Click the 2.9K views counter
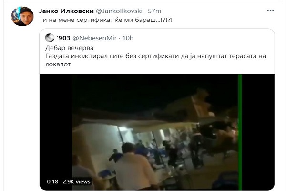Screen dimensions: 286x191 76,181
